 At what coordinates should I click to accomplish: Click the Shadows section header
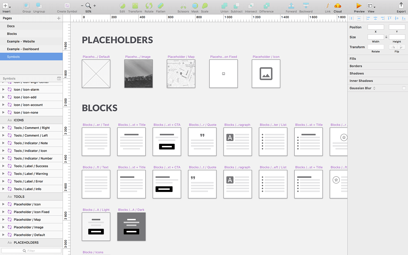[378, 73]
